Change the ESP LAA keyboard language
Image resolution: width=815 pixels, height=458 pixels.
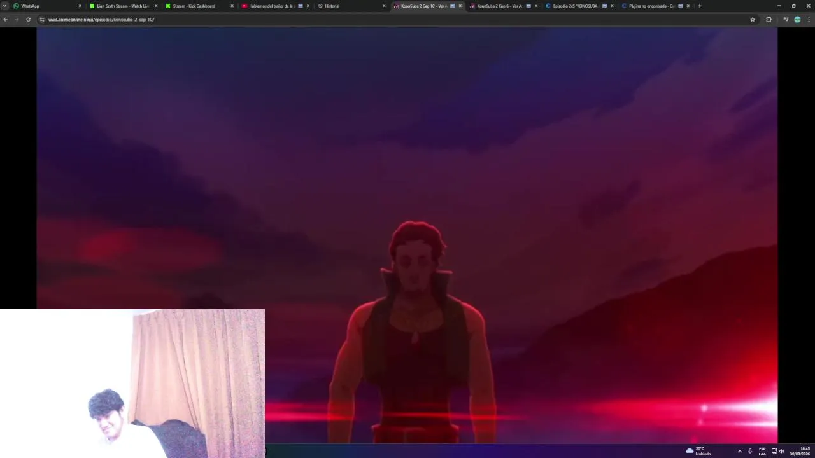point(762,451)
